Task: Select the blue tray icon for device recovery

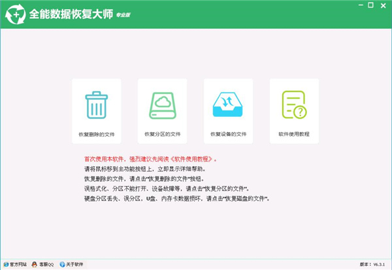Action: (x=228, y=105)
